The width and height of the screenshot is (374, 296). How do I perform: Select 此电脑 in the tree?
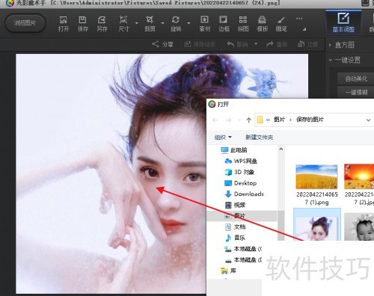234,150
